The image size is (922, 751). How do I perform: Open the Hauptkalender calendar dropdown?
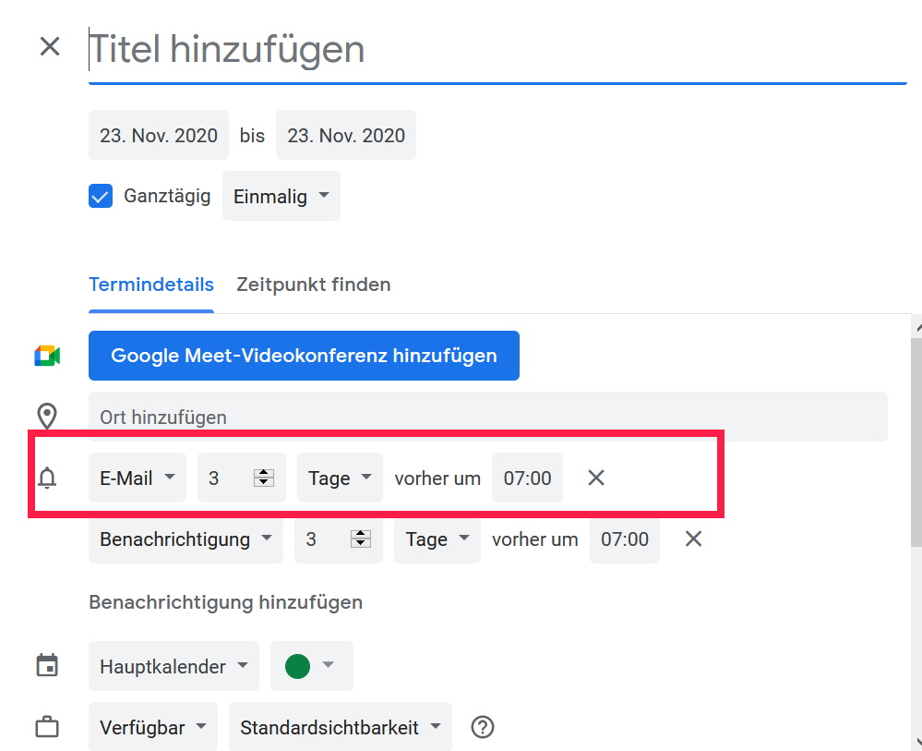point(174,665)
